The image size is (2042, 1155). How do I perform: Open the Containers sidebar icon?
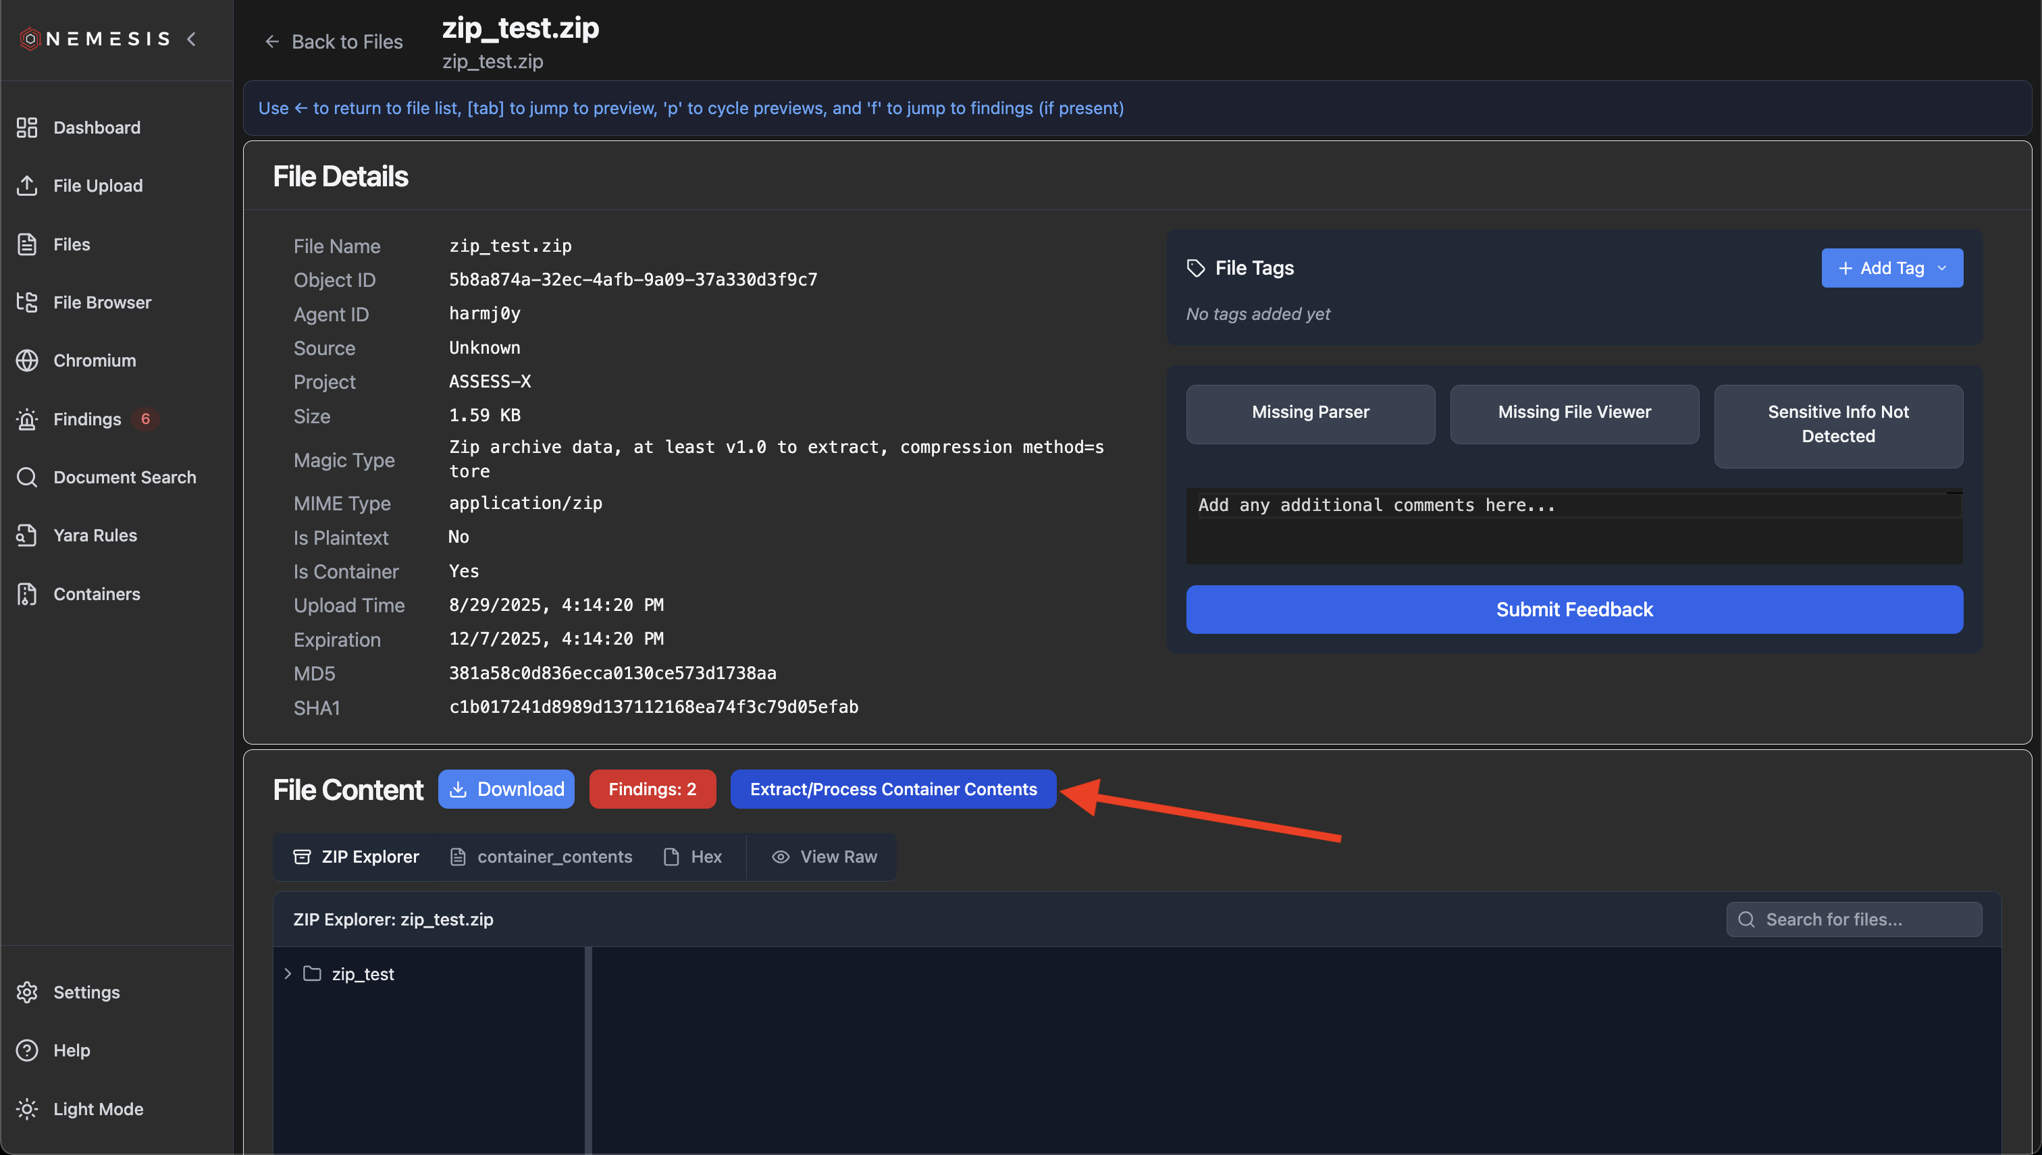[27, 594]
